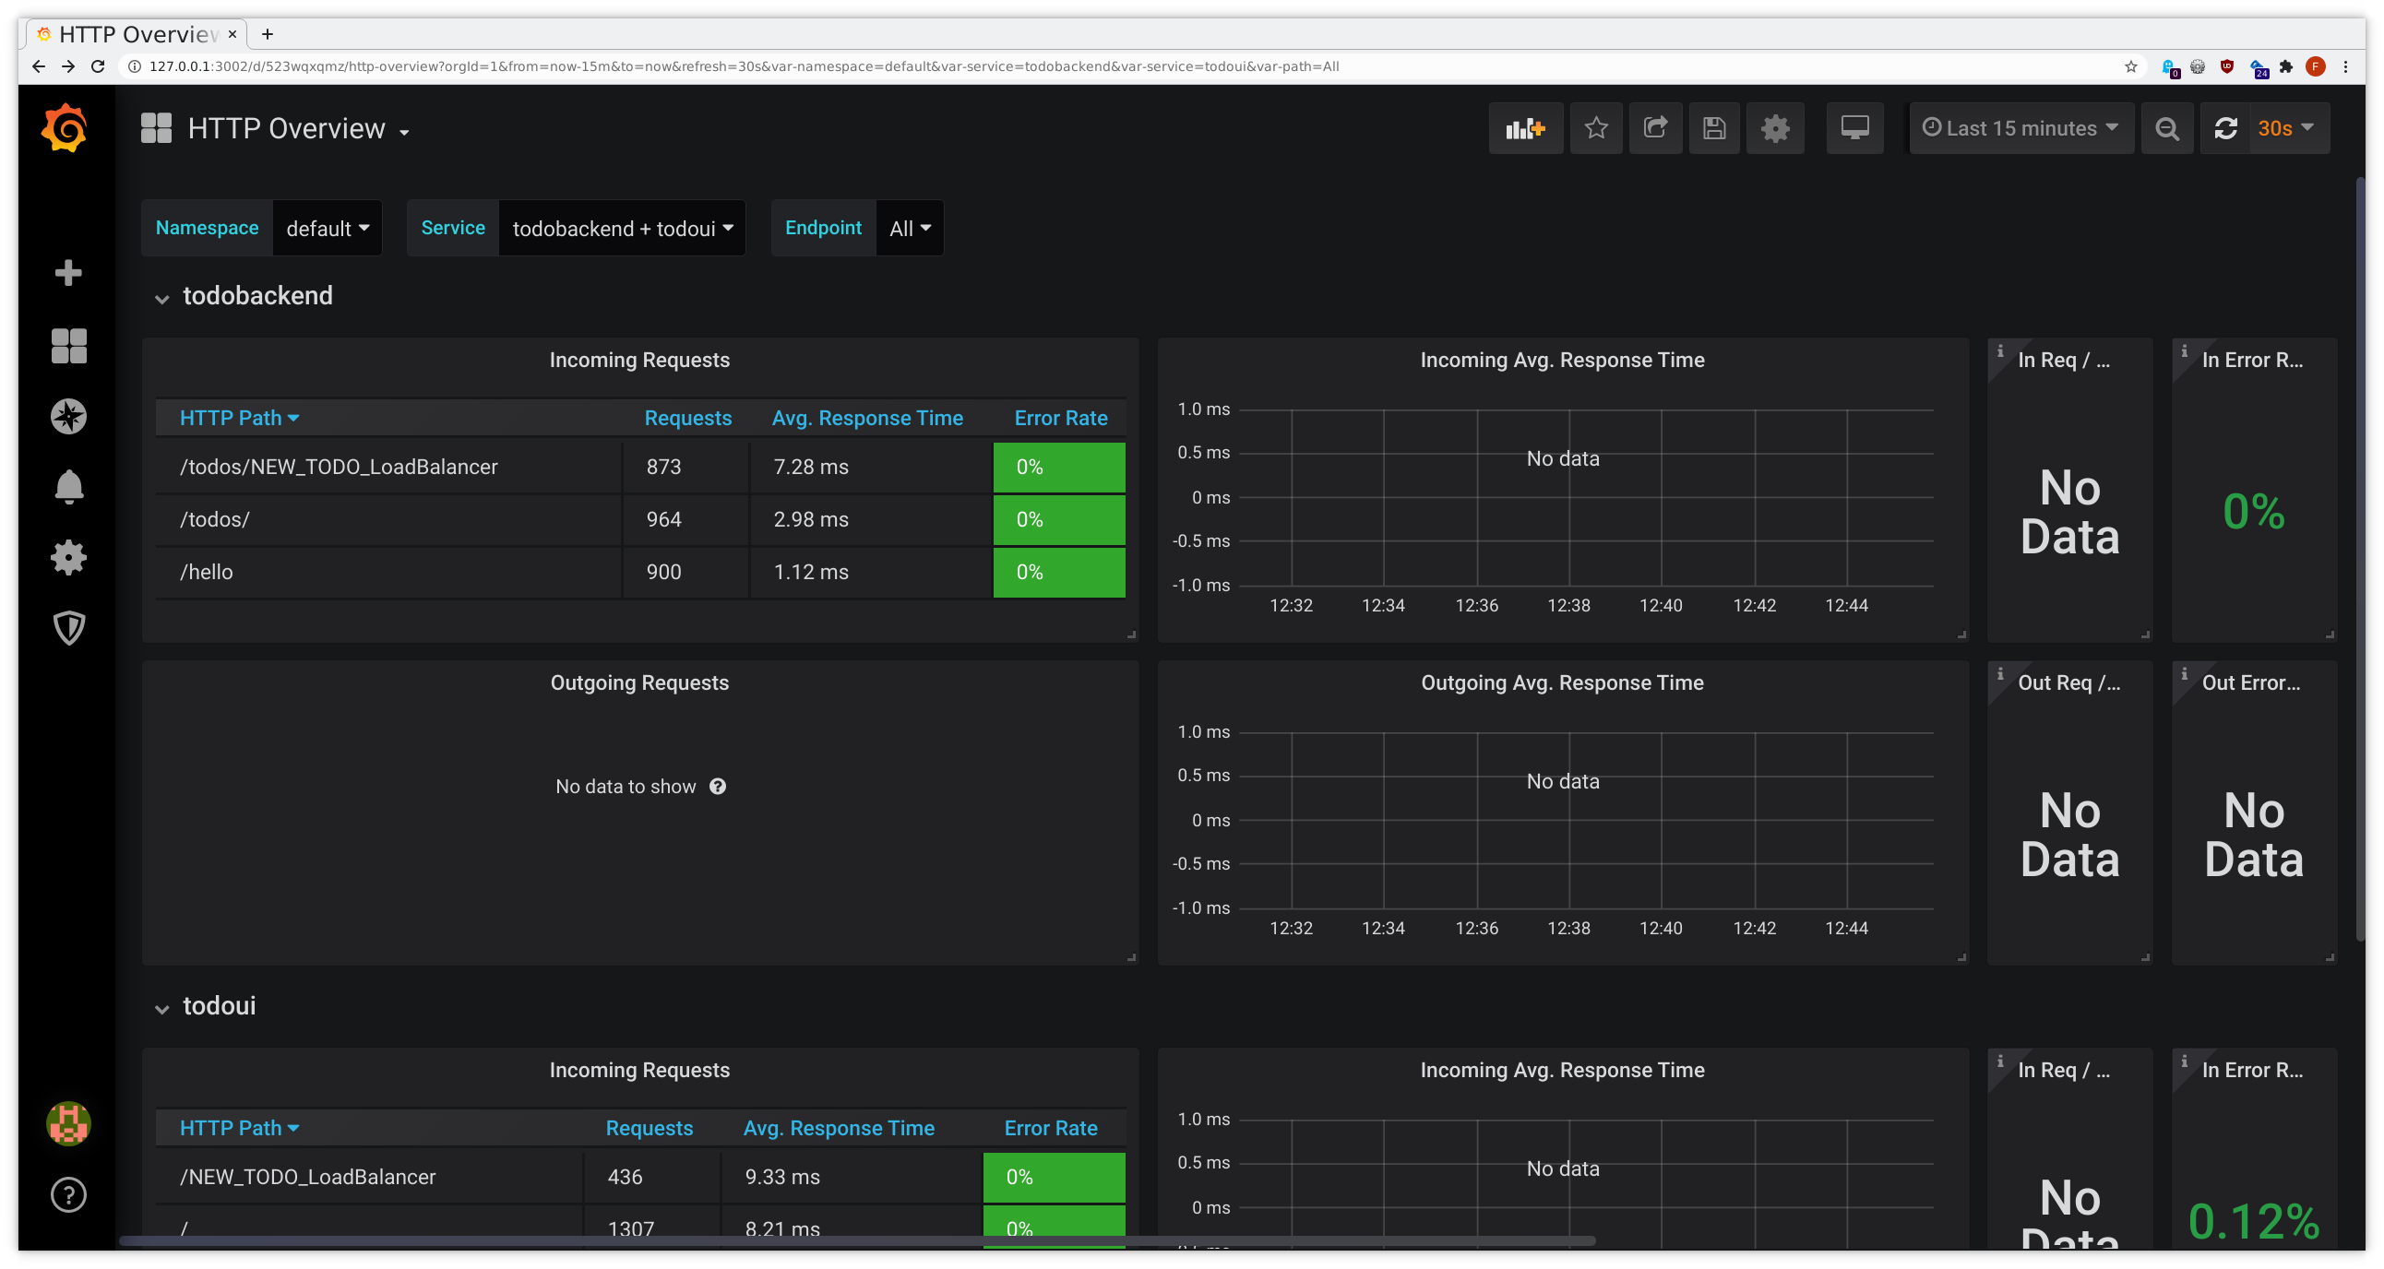Enable TV cycle view mode
This screenshot has height=1269, width=2384.
coord(1854,128)
